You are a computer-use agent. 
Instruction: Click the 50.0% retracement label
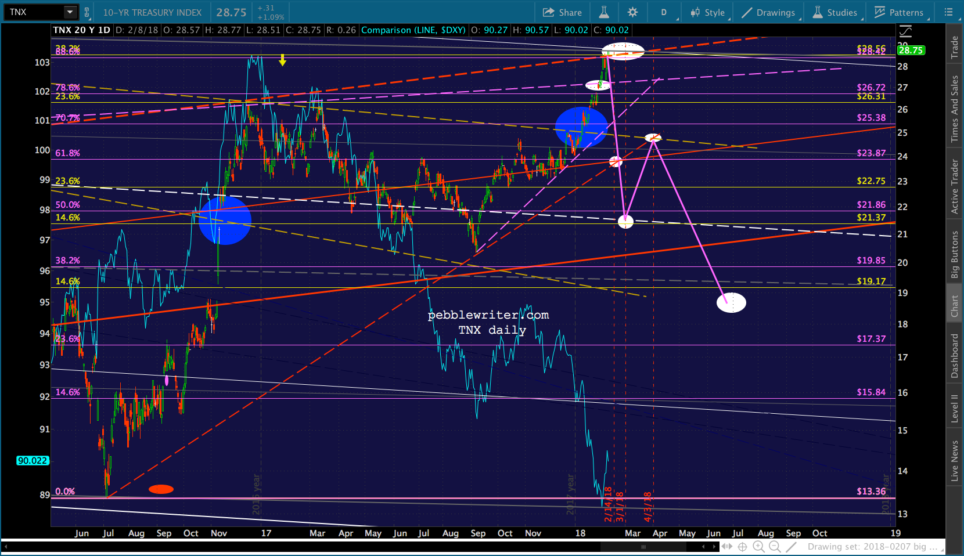coord(67,205)
